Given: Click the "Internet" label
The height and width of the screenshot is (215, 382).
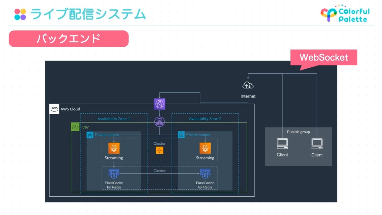Looking at the screenshot, I should point(248,96).
